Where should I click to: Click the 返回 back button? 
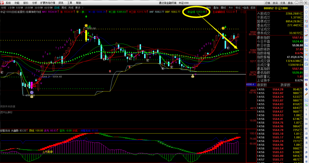253,8
